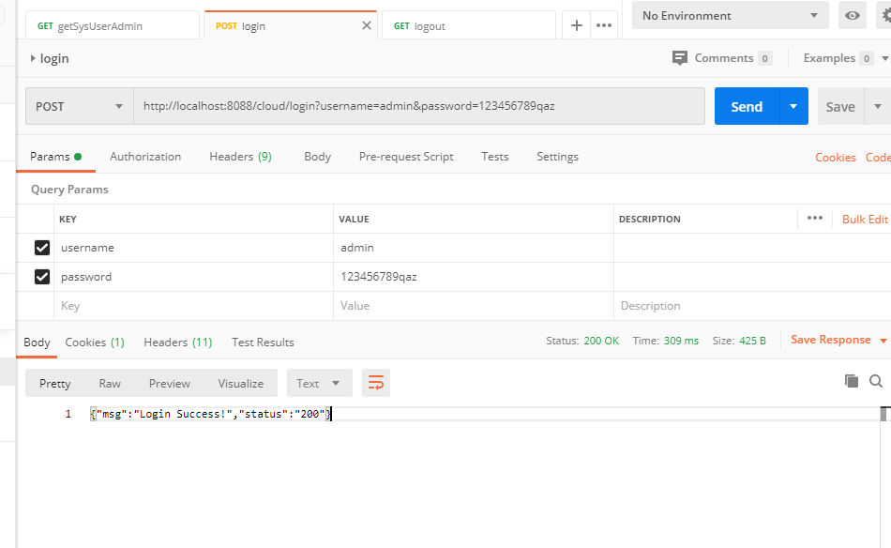The image size is (891, 548).
Task: Click the username key cell
Action: [194, 248]
